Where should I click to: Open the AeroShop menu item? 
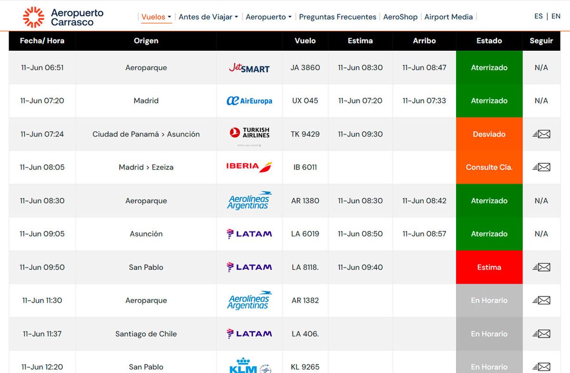[x=400, y=16]
